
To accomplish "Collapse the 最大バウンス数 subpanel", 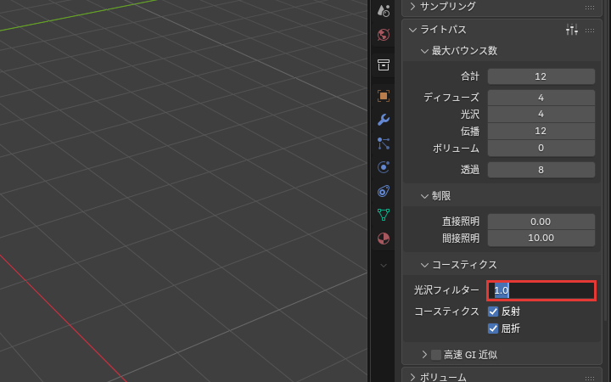I will pyautogui.click(x=424, y=51).
